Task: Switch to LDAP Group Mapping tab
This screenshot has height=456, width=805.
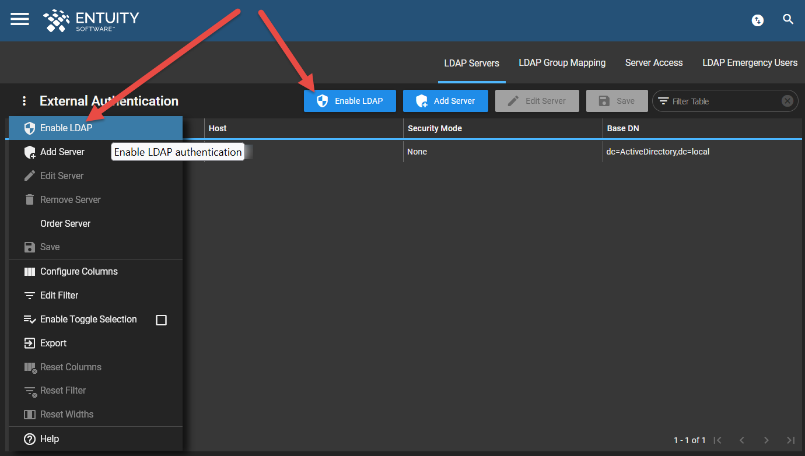Action: click(562, 63)
